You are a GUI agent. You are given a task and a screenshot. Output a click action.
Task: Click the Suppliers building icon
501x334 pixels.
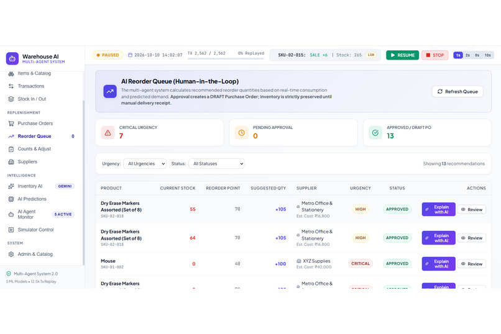(x=11, y=162)
